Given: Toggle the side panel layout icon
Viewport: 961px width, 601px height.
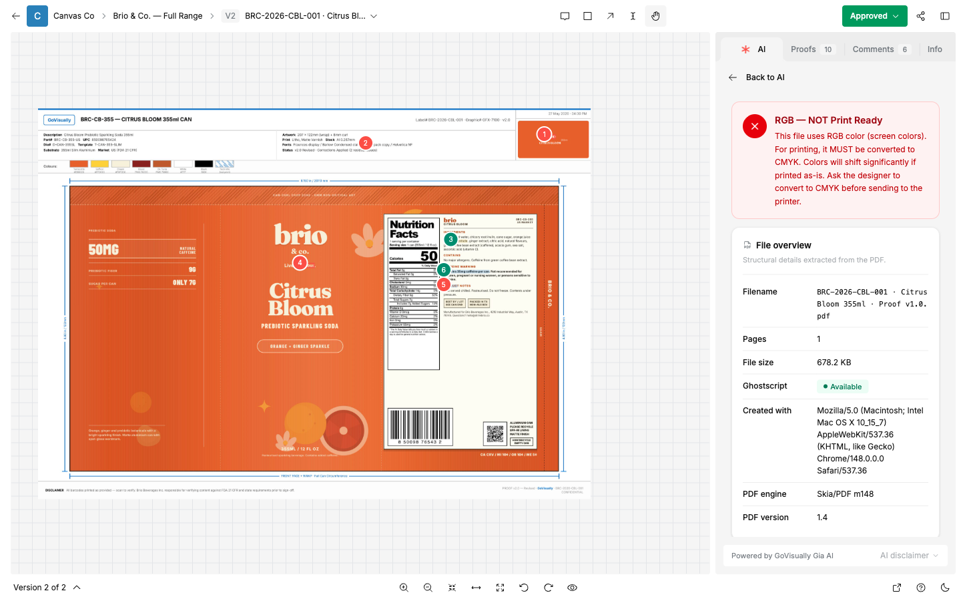Looking at the screenshot, I should click(945, 16).
